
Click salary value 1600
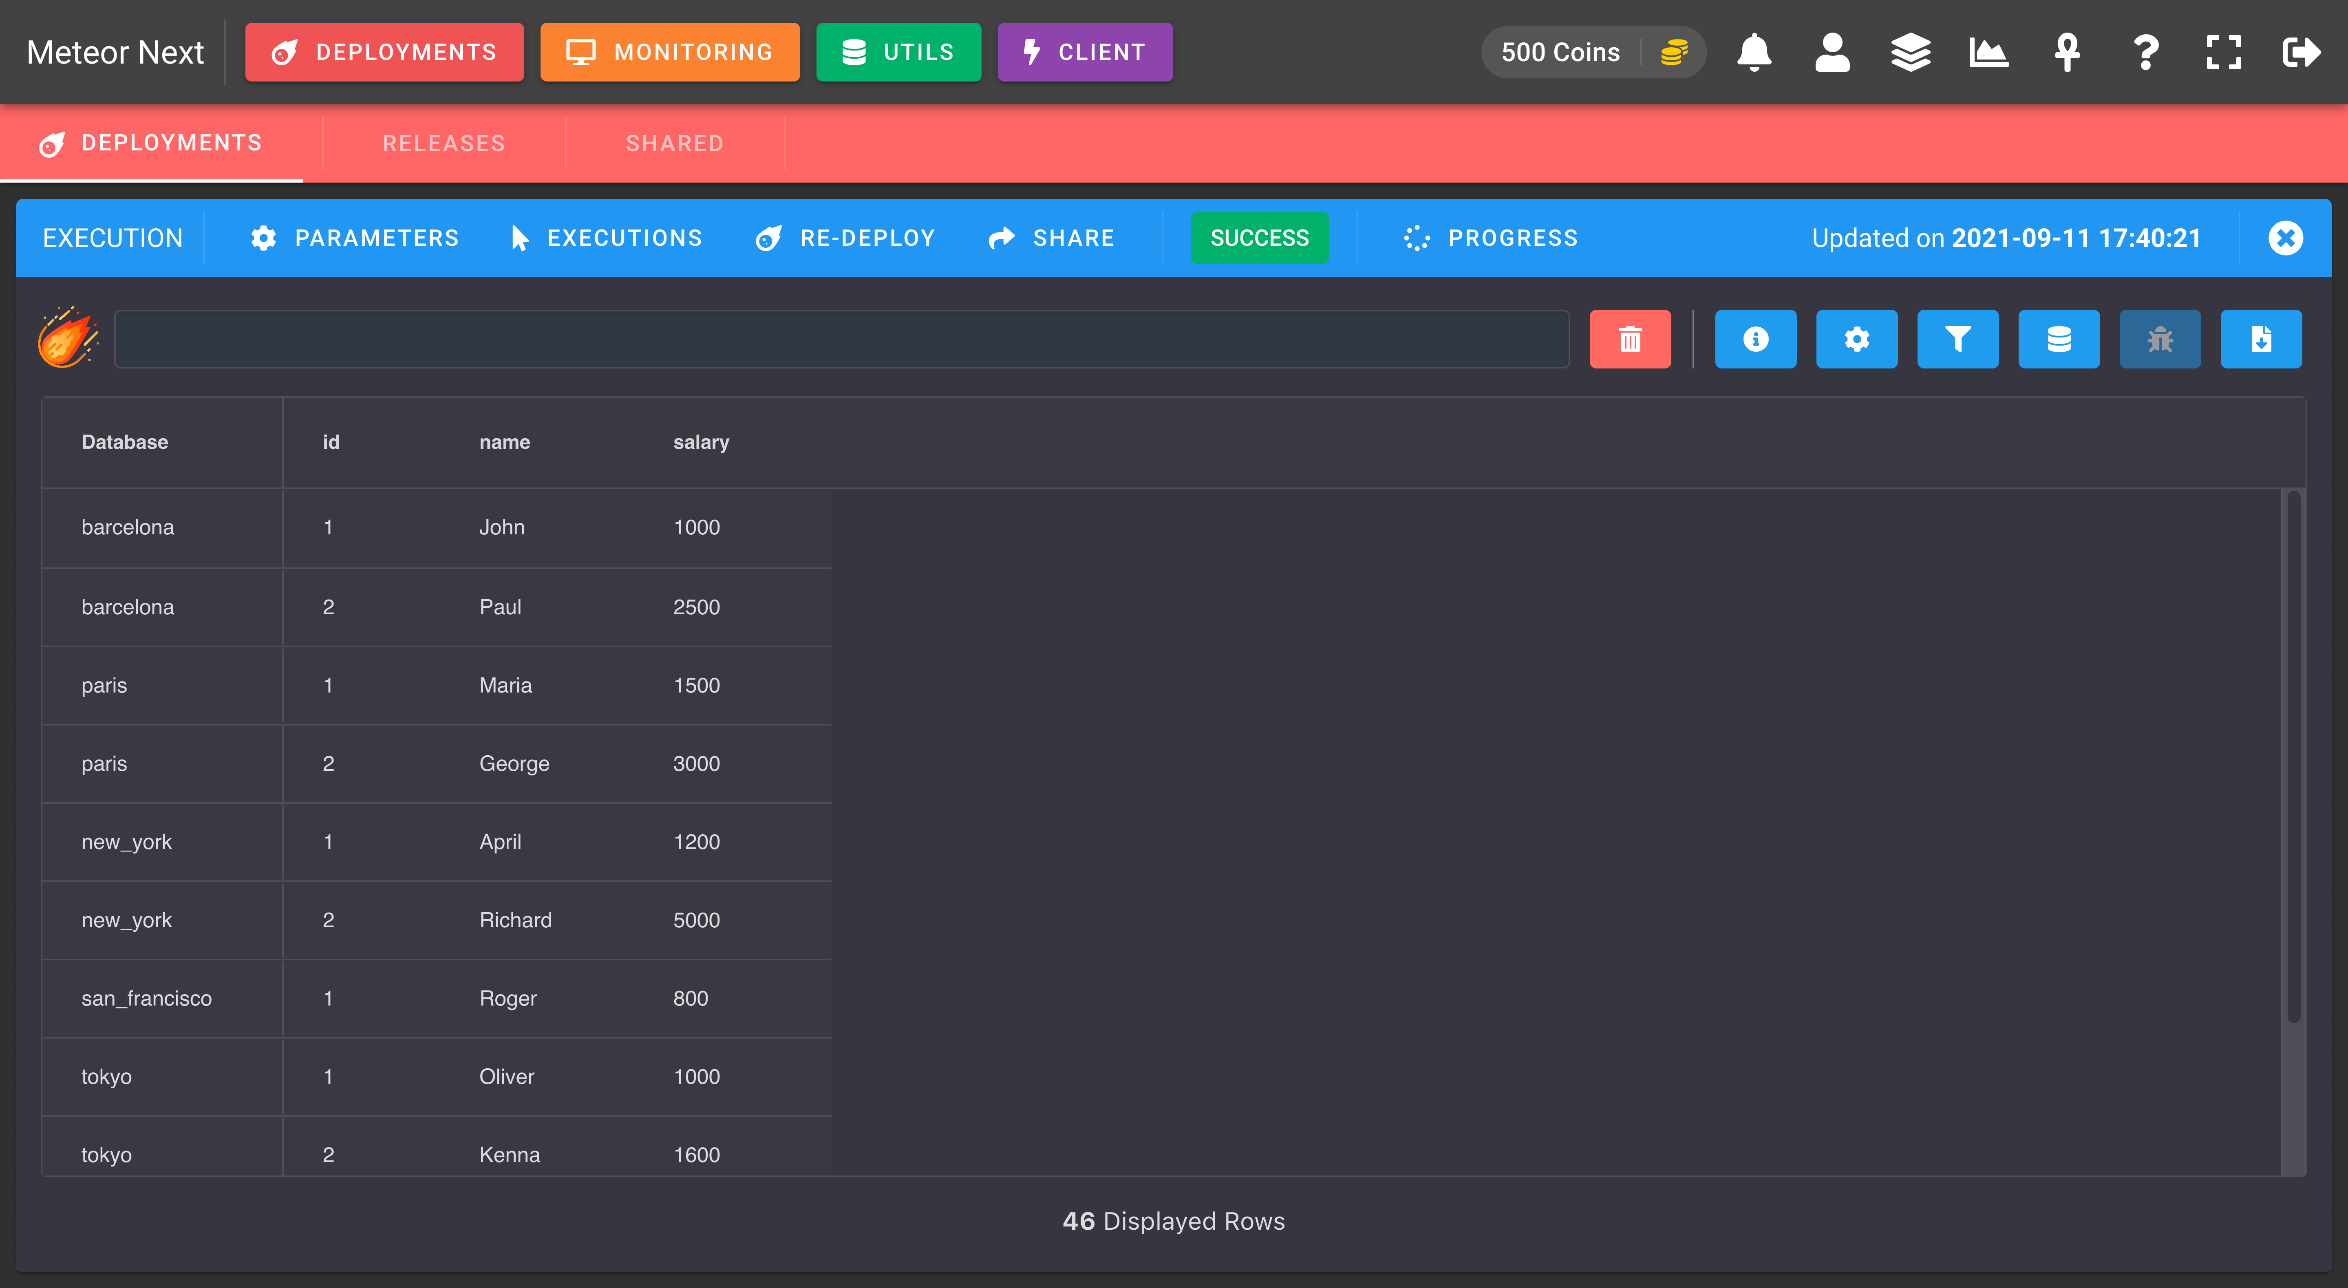(x=696, y=1155)
